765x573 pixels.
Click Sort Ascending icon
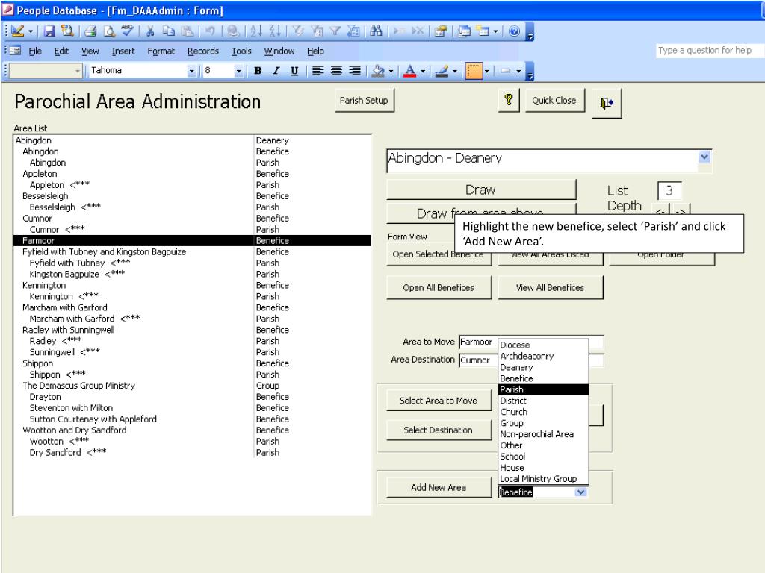(x=255, y=31)
